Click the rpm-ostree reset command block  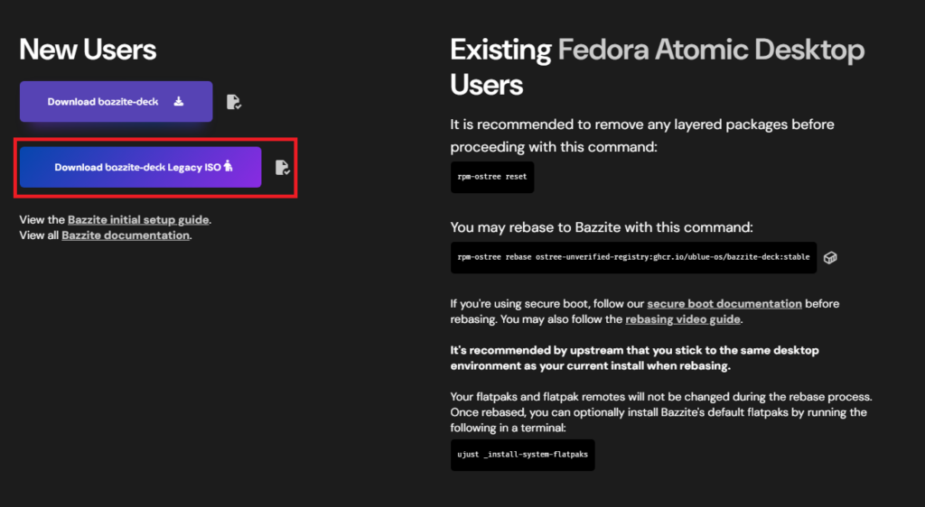tap(492, 178)
